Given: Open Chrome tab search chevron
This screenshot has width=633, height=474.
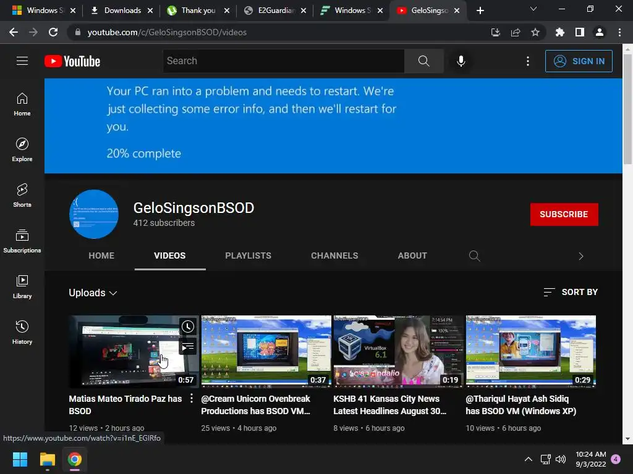Looking at the screenshot, I should 533,9.
